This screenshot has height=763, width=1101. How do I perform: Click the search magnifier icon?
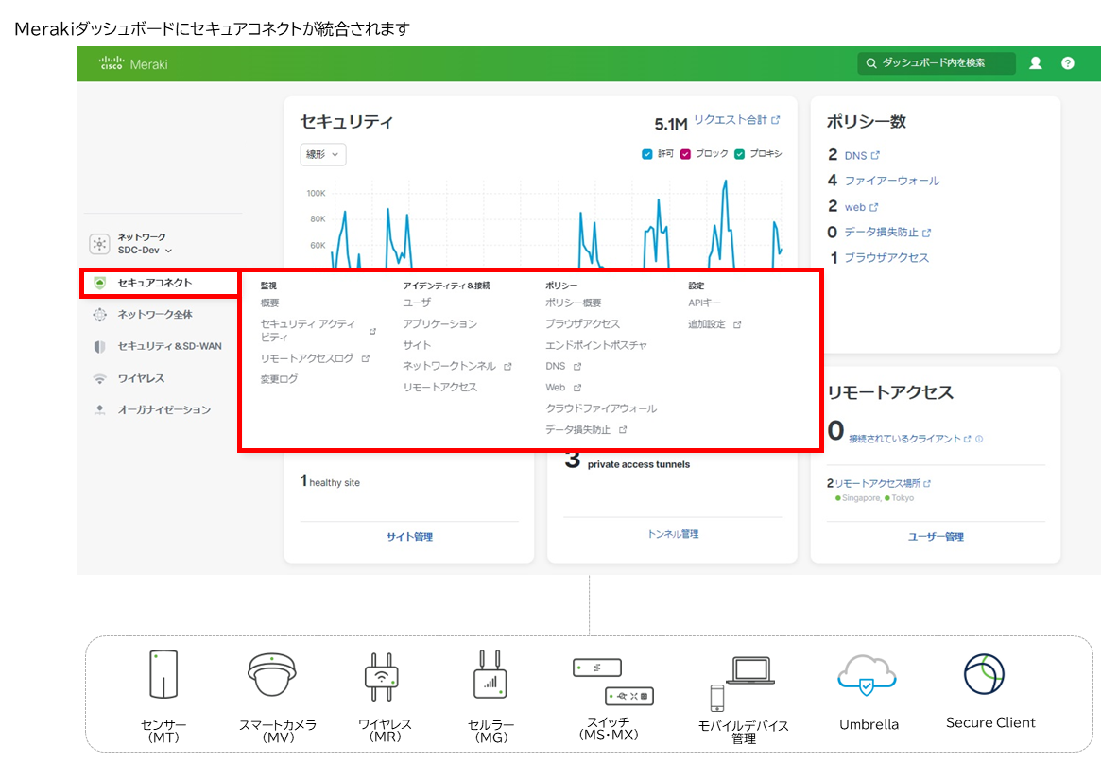click(x=870, y=63)
